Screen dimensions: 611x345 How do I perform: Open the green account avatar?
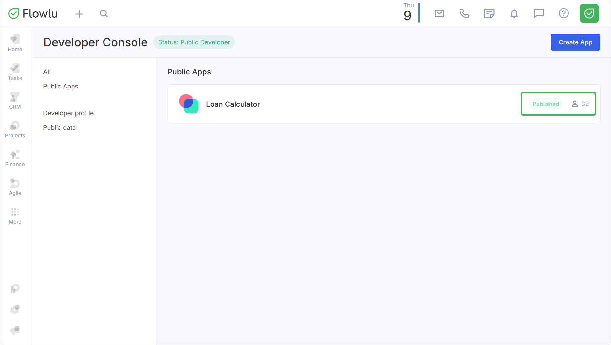589,13
